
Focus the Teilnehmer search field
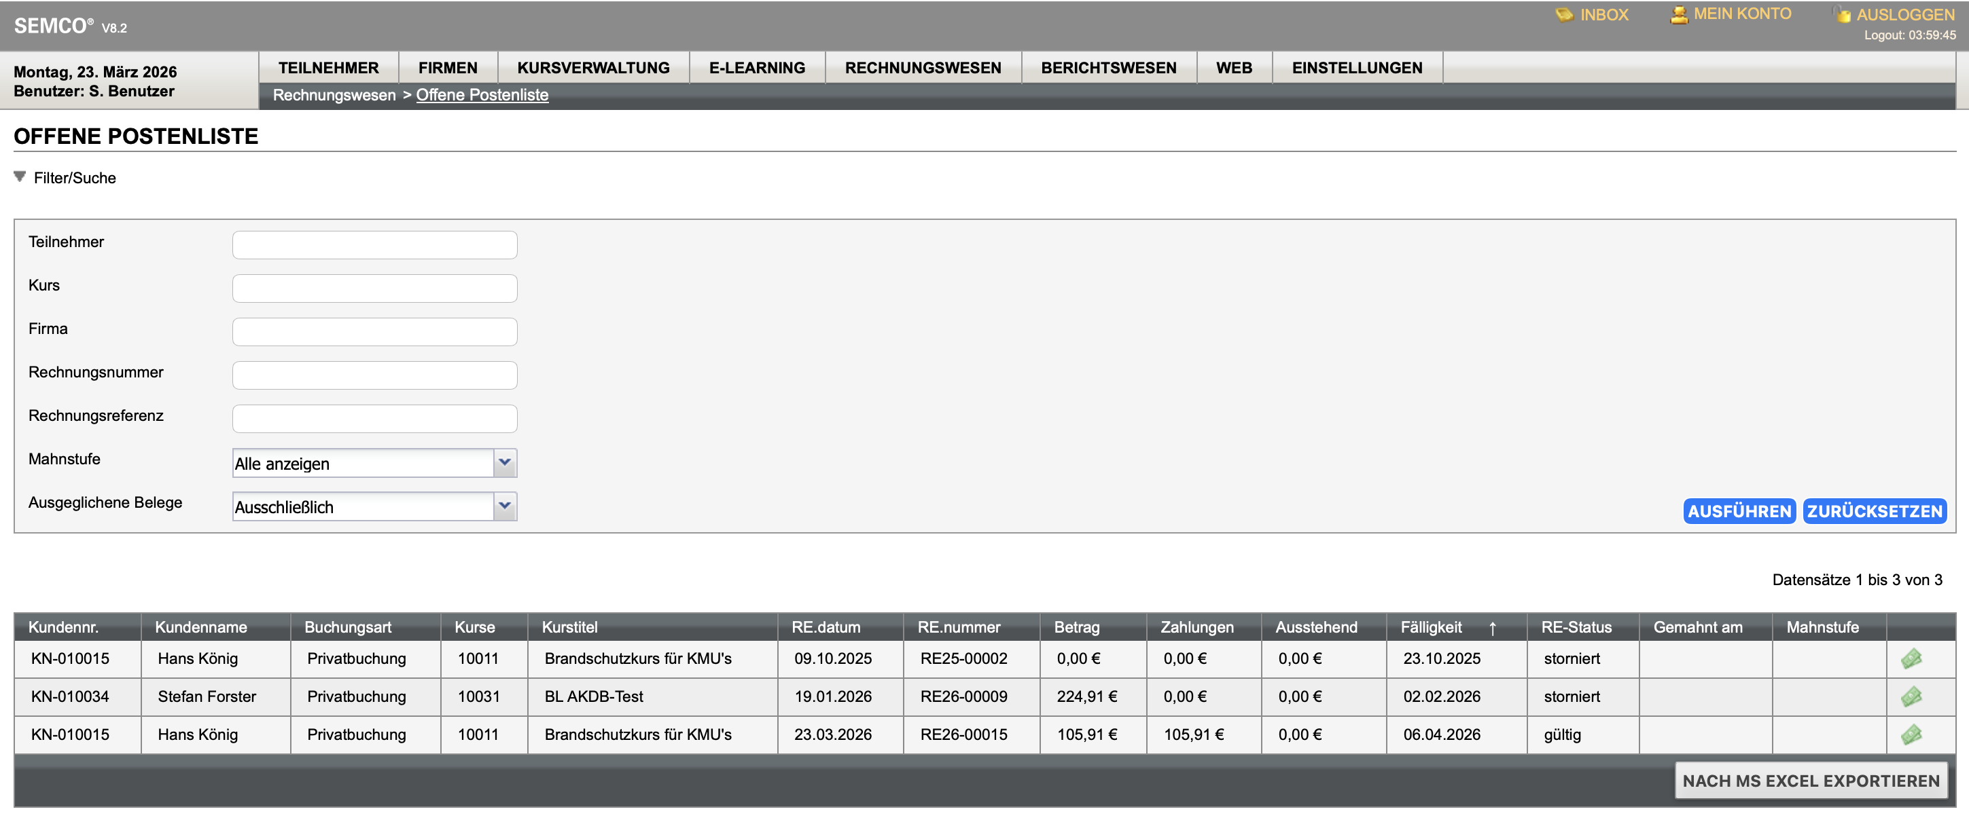pos(374,245)
